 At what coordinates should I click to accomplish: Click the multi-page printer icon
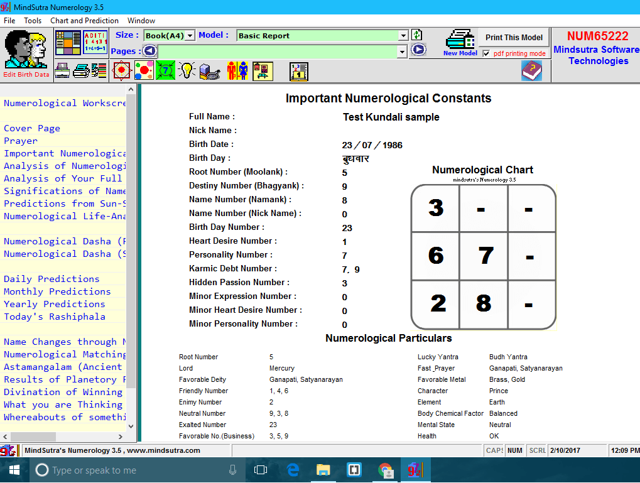click(x=81, y=70)
